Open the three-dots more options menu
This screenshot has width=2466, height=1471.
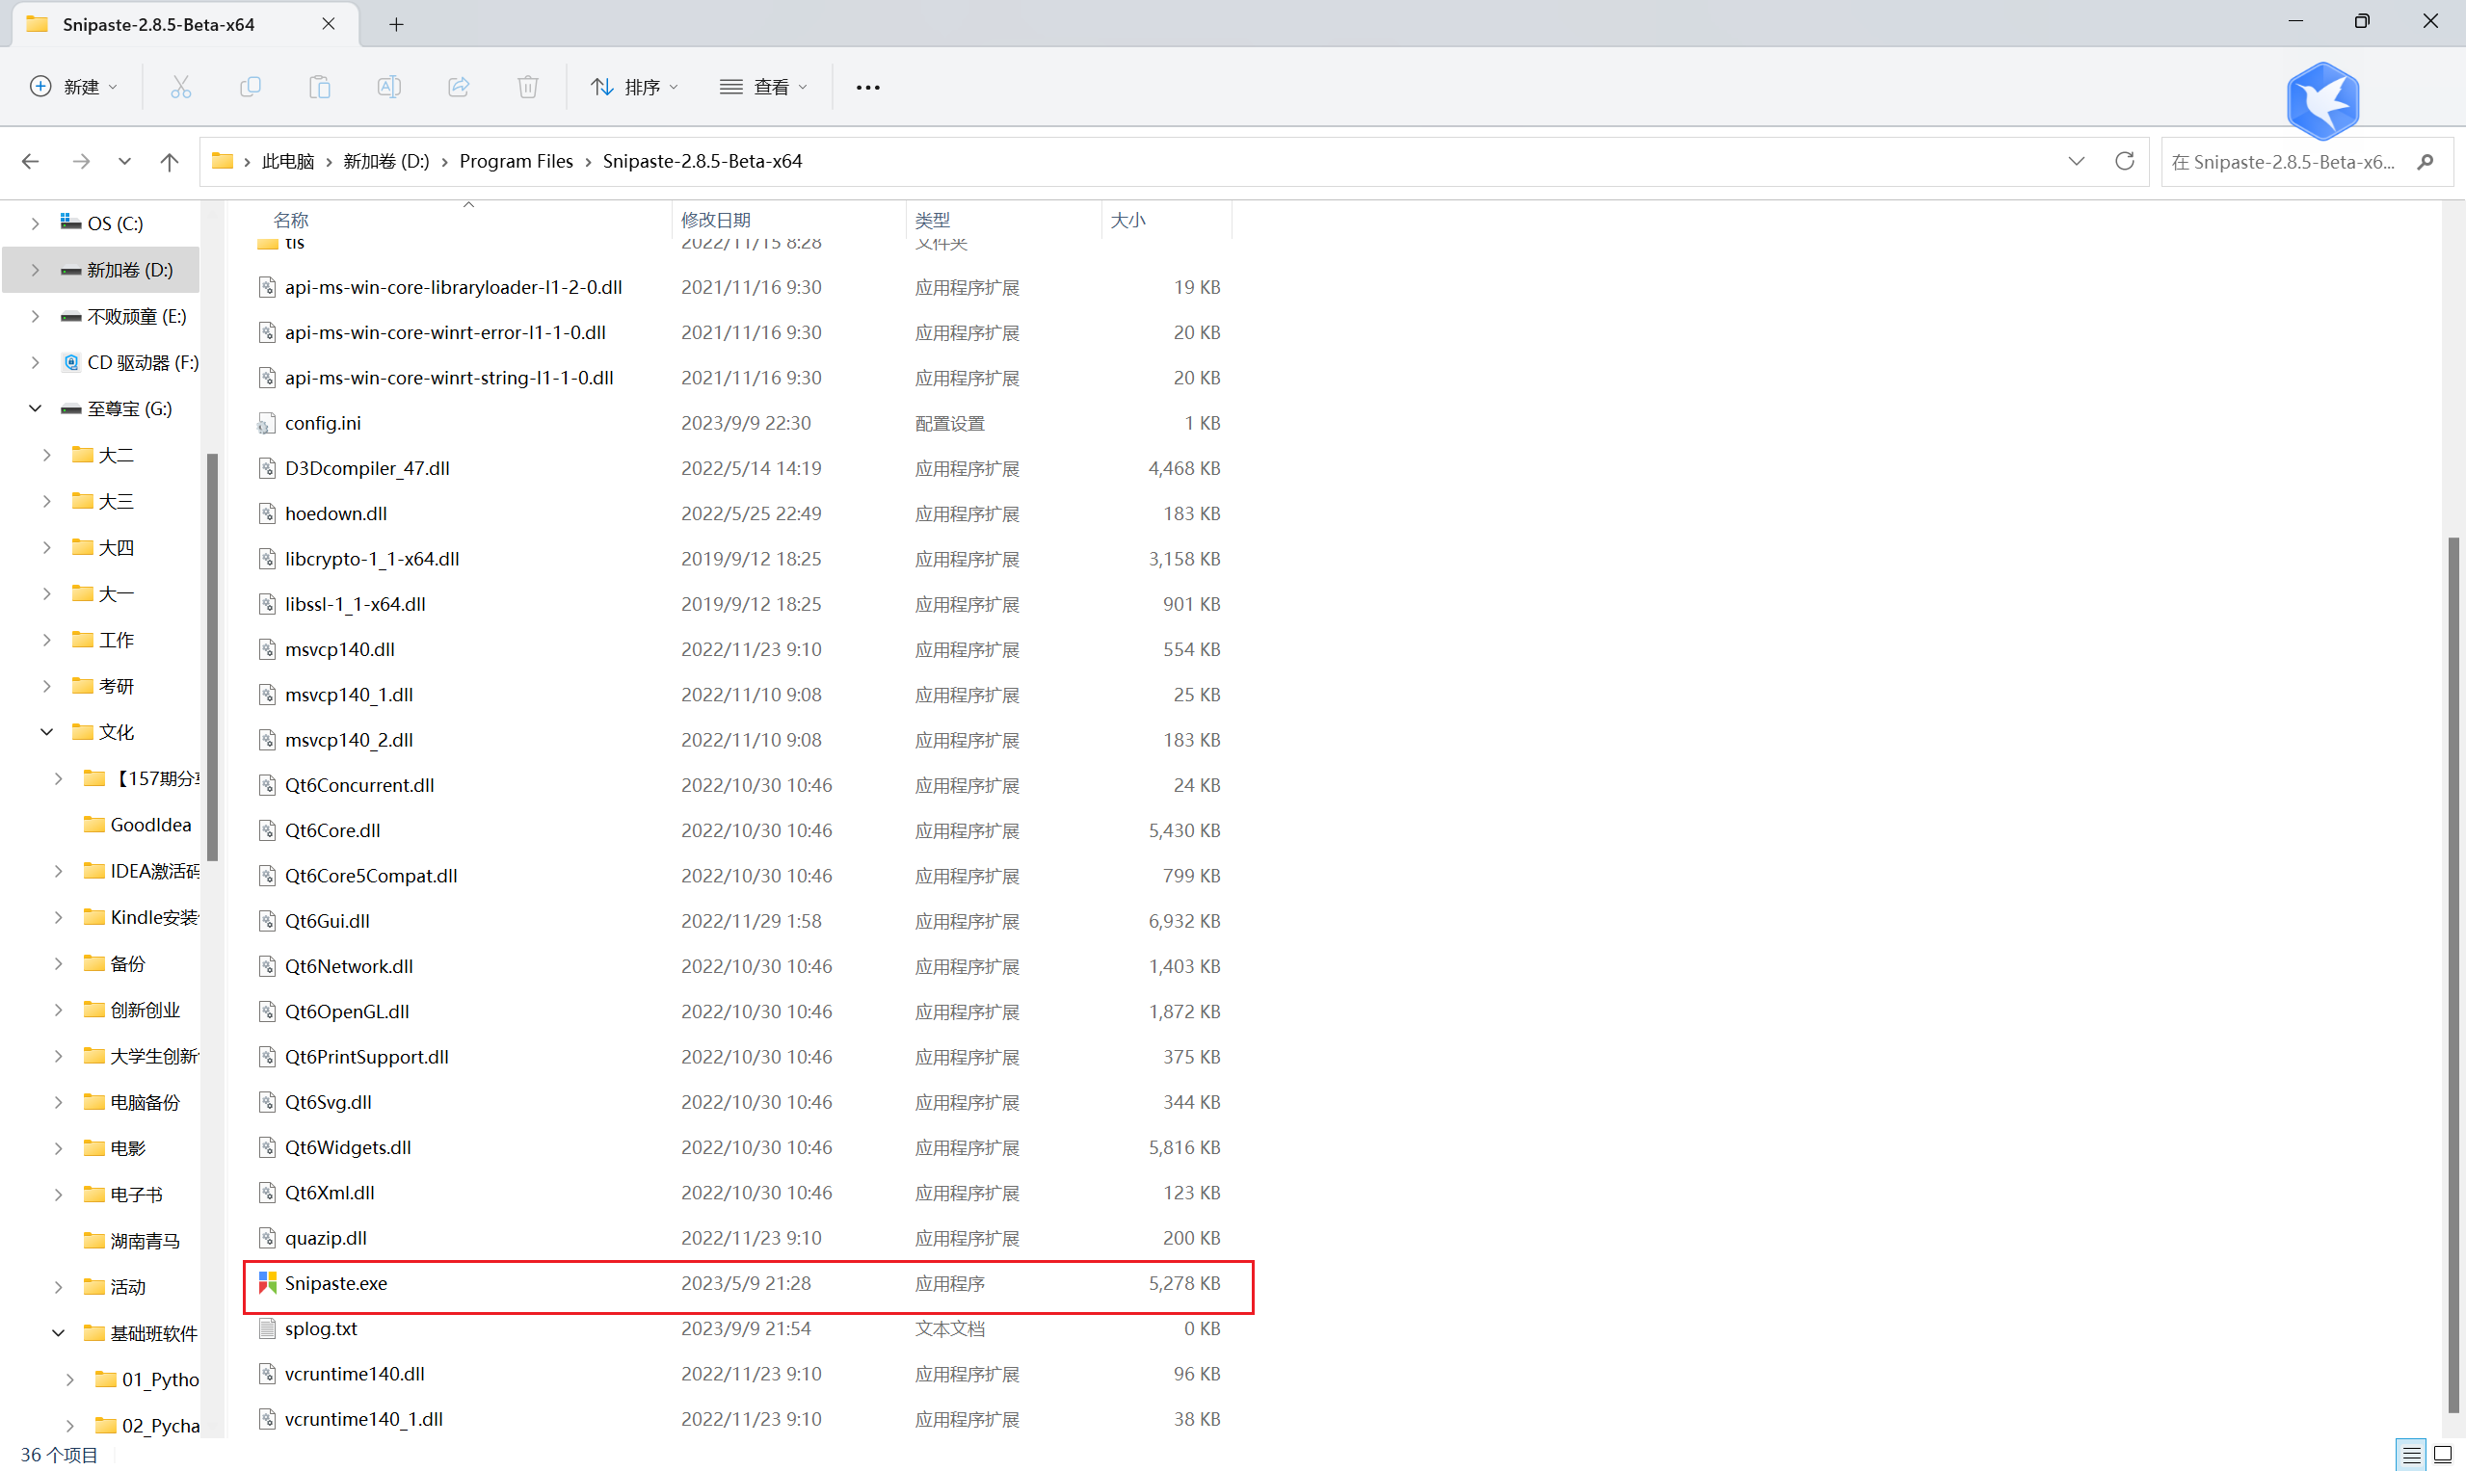tap(867, 88)
